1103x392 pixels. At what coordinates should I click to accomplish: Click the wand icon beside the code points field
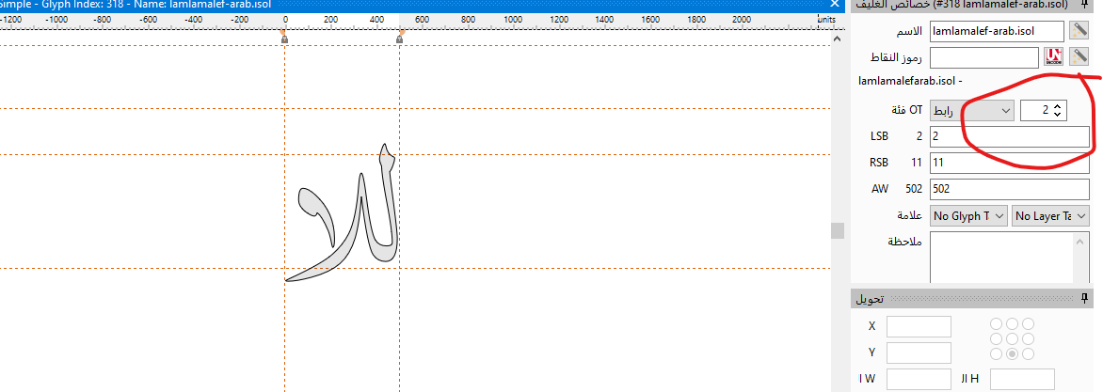(x=1079, y=57)
